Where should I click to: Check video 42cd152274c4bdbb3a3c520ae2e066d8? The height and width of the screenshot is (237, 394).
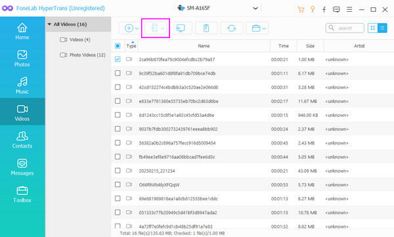tap(118, 87)
